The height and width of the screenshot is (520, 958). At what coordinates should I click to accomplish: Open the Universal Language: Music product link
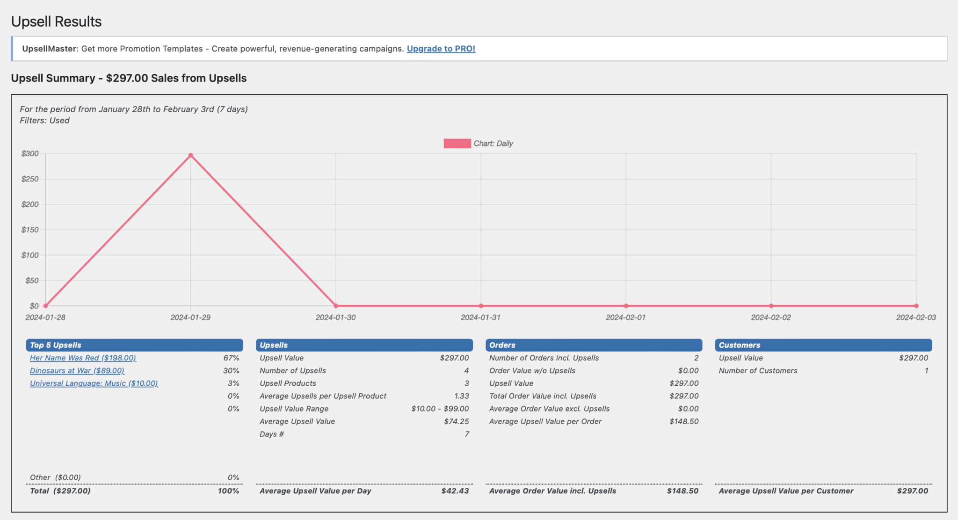click(x=94, y=383)
